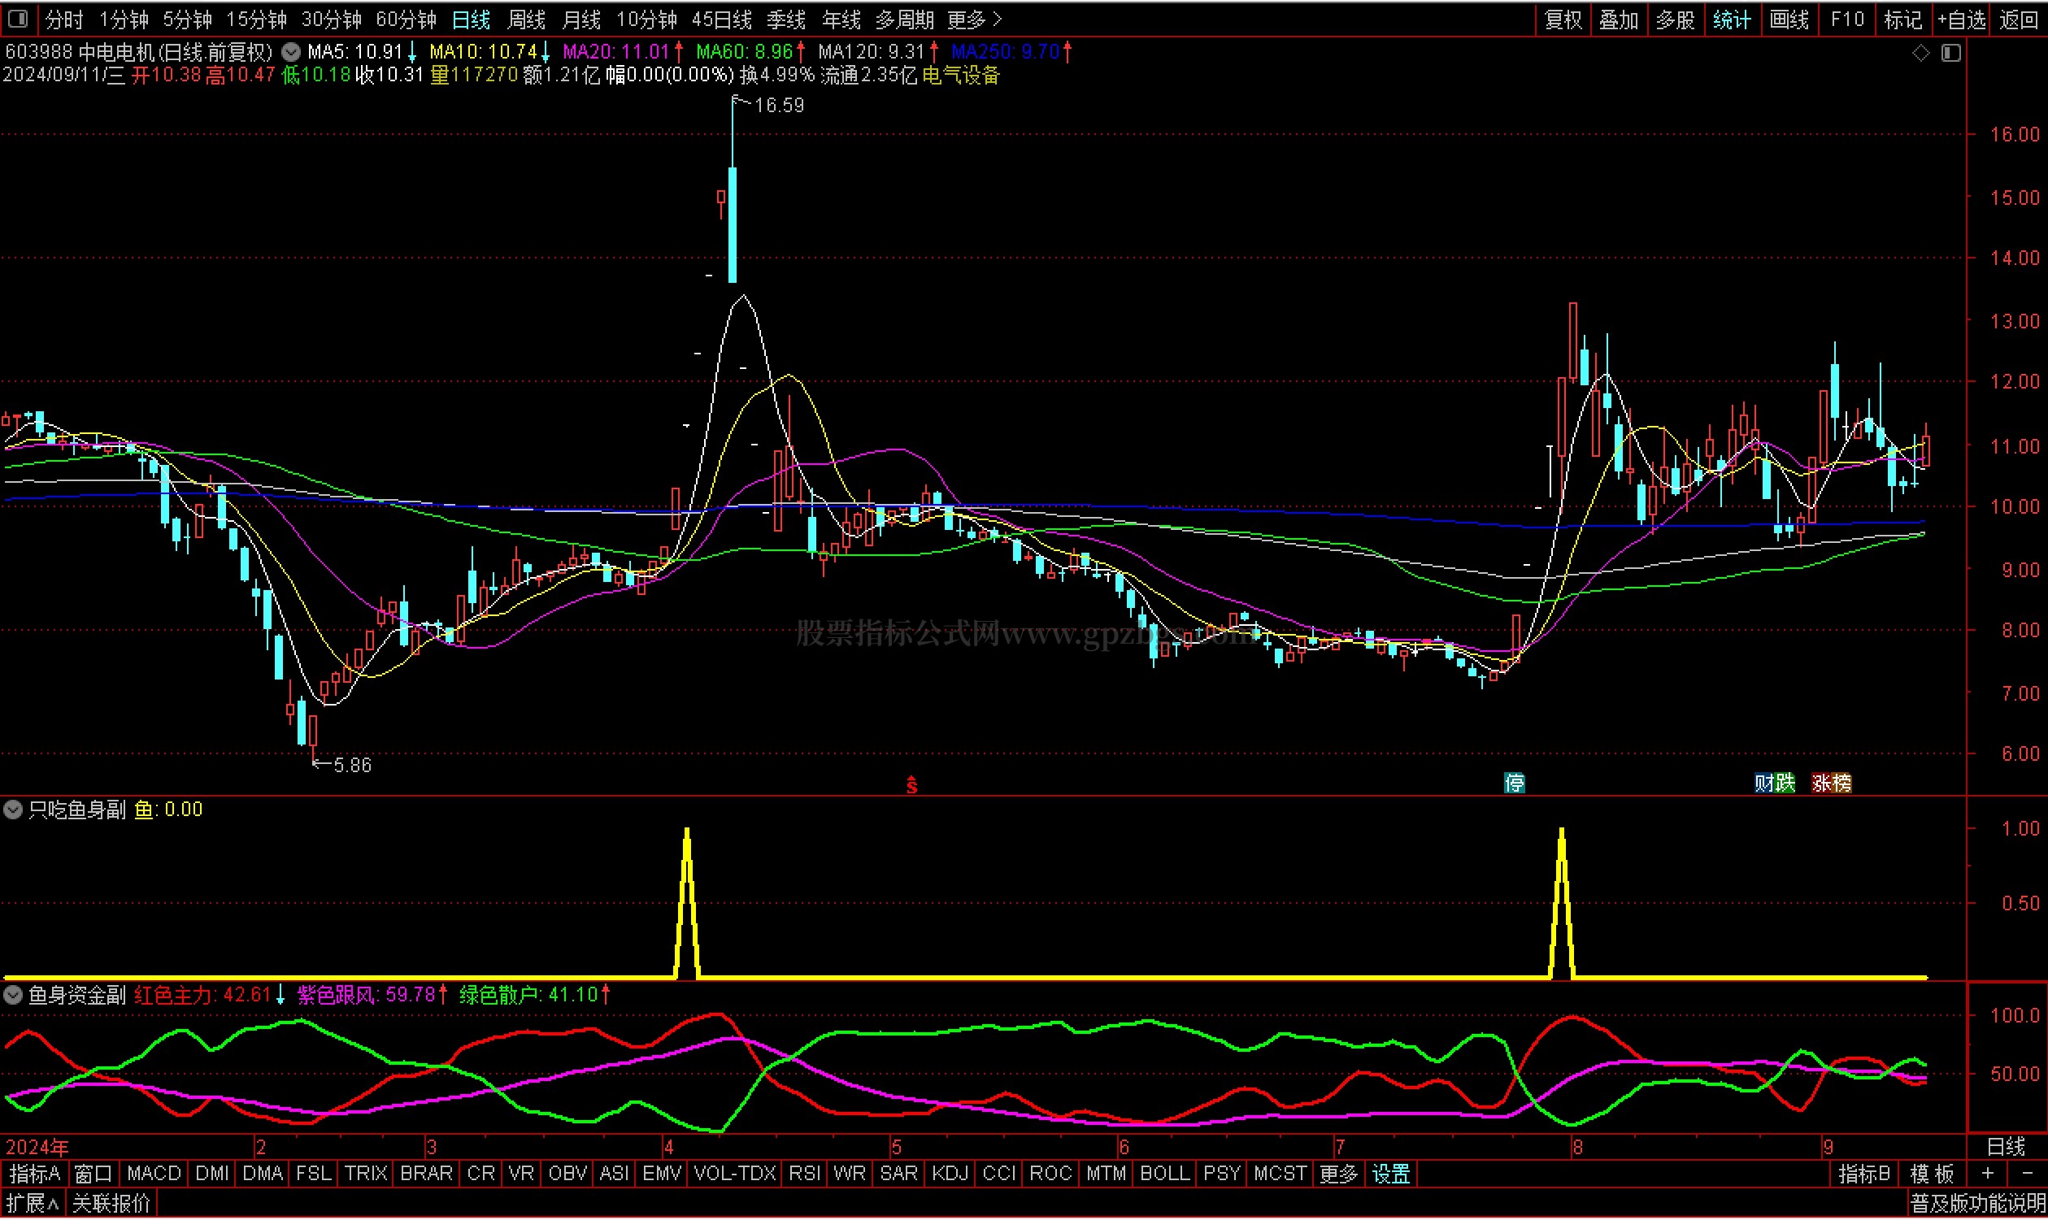The width and height of the screenshot is (2048, 1220).
Task: Click the 涨榜 marker badge
Action: click(x=1832, y=784)
